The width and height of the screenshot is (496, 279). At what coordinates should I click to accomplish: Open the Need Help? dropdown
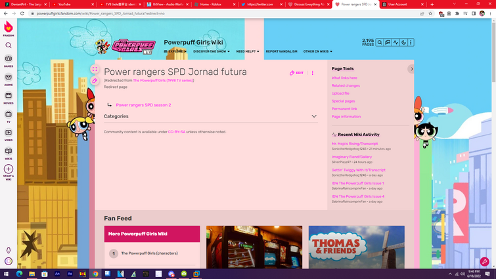pos(248,51)
